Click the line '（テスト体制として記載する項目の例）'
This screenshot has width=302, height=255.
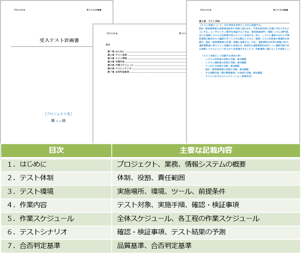[221, 56]
